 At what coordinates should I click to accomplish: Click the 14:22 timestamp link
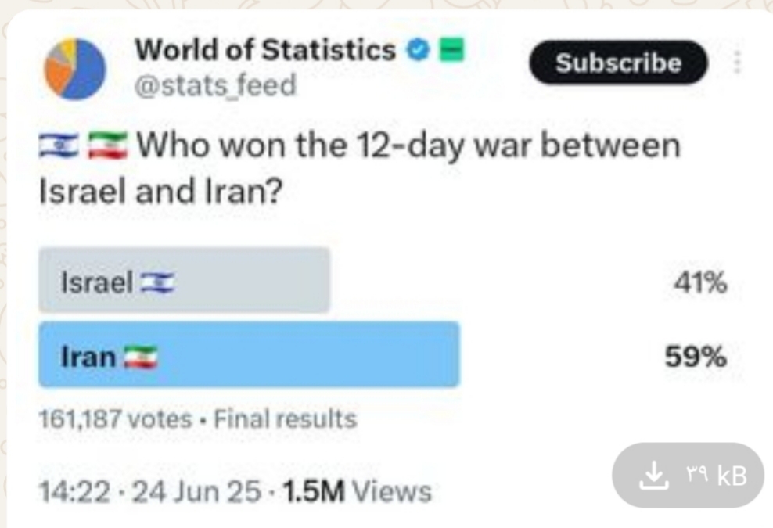(x=74, y=491)
